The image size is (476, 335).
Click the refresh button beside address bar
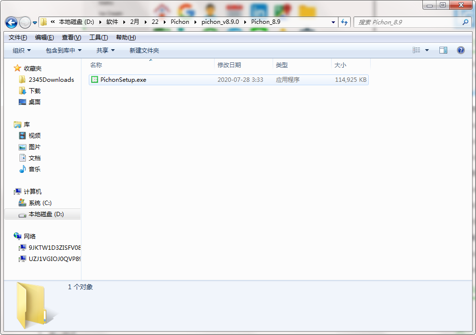pyautogui.click(x=344, y=22)
